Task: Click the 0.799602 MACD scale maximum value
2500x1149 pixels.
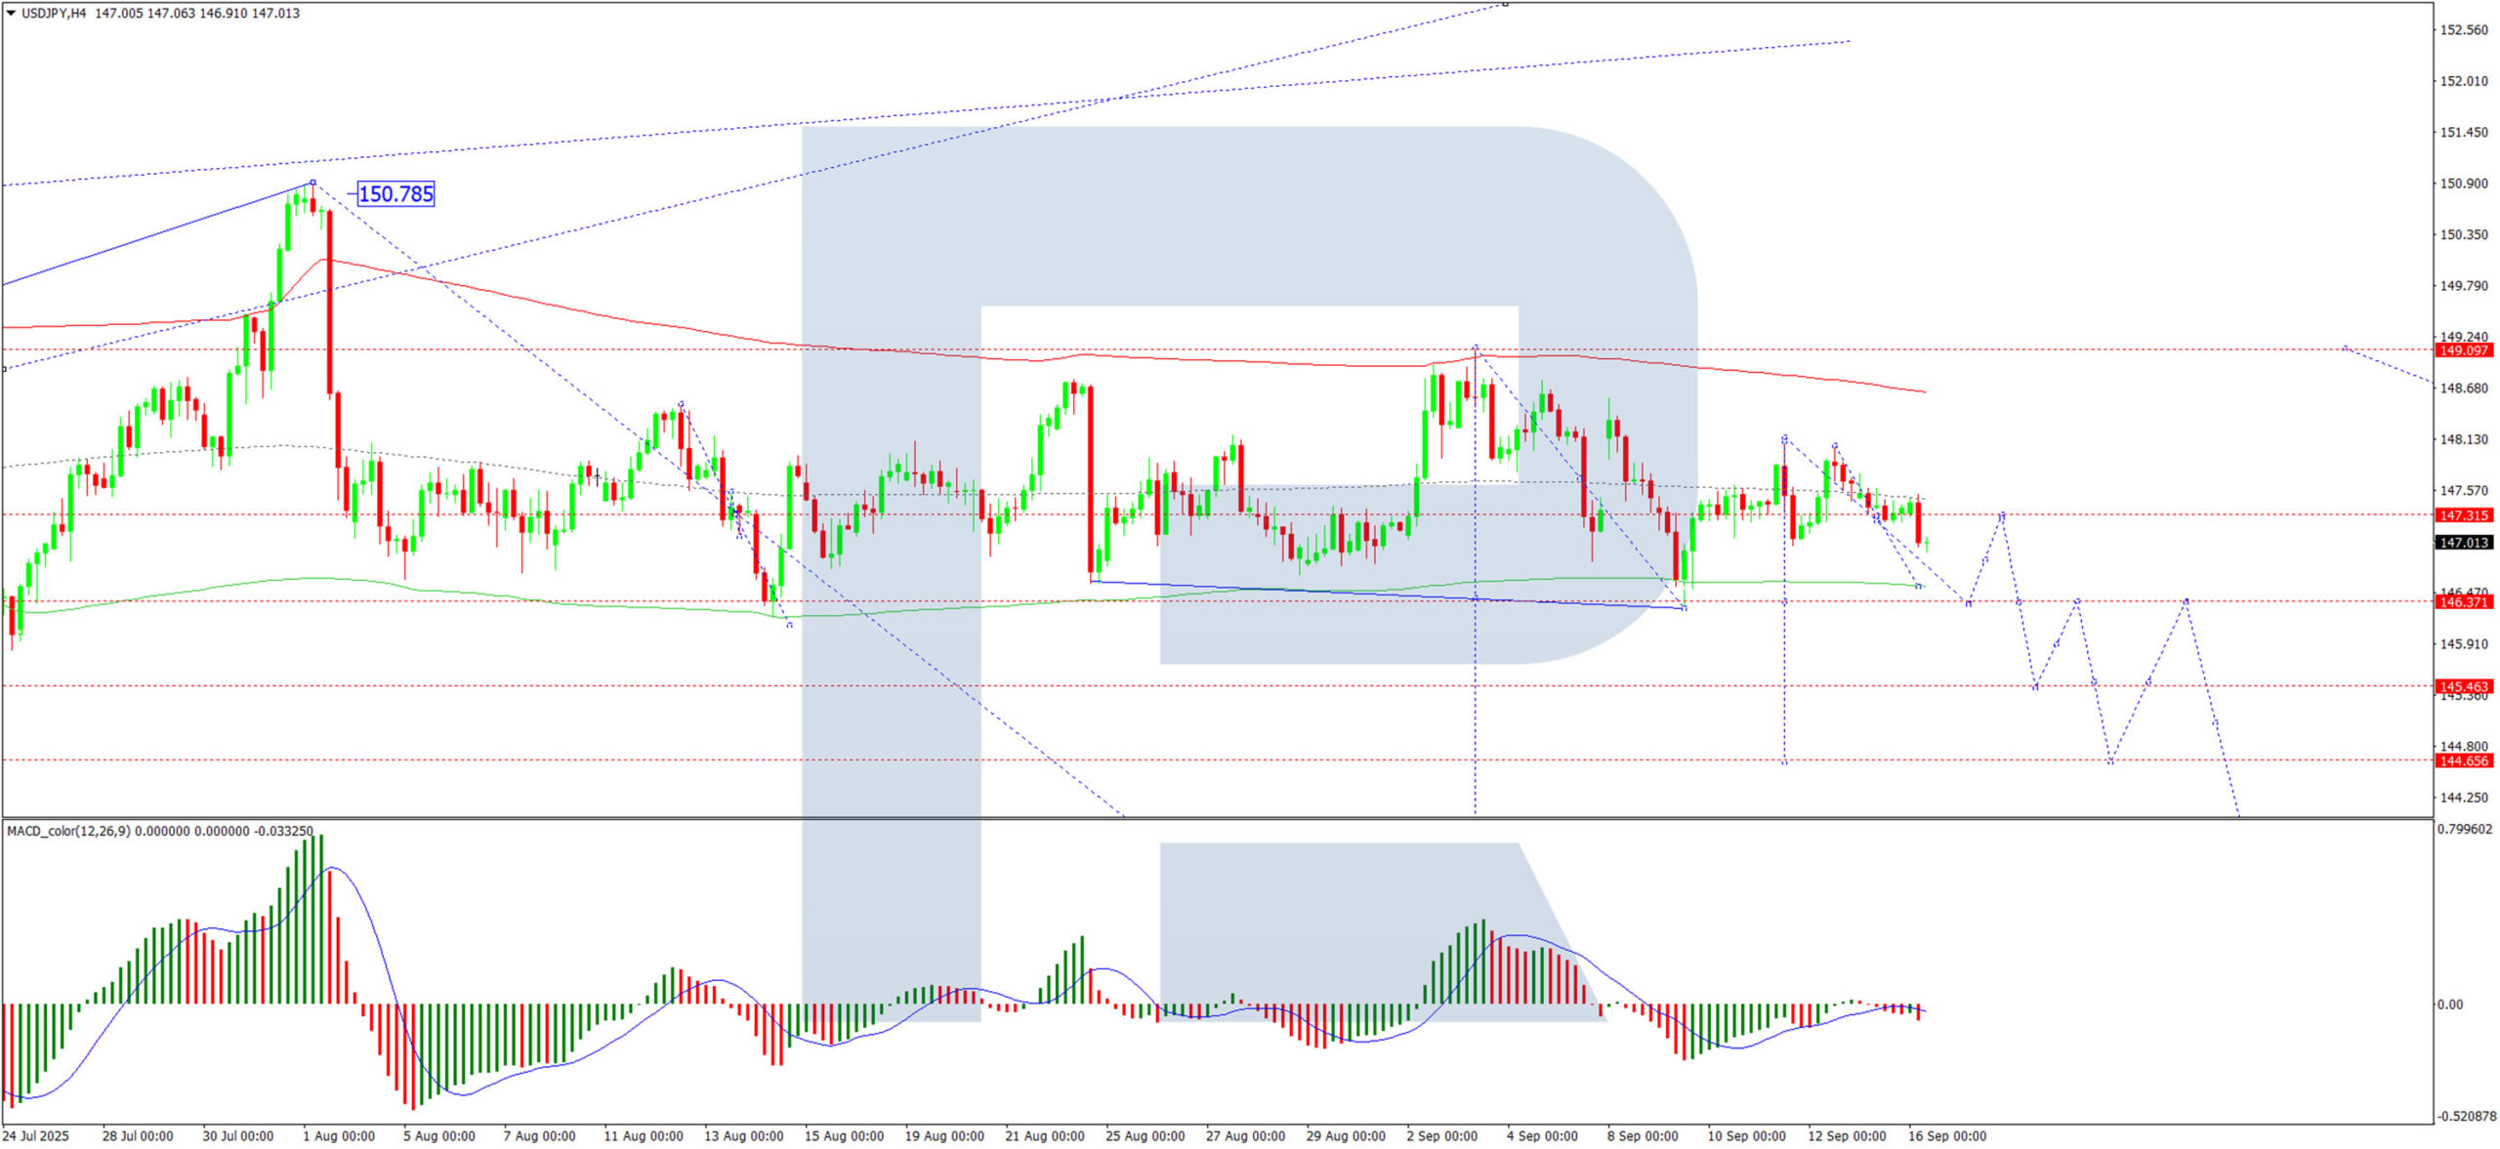Action: click(2465, 829)
